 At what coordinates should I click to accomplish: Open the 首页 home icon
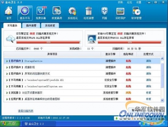coord(9,13)
